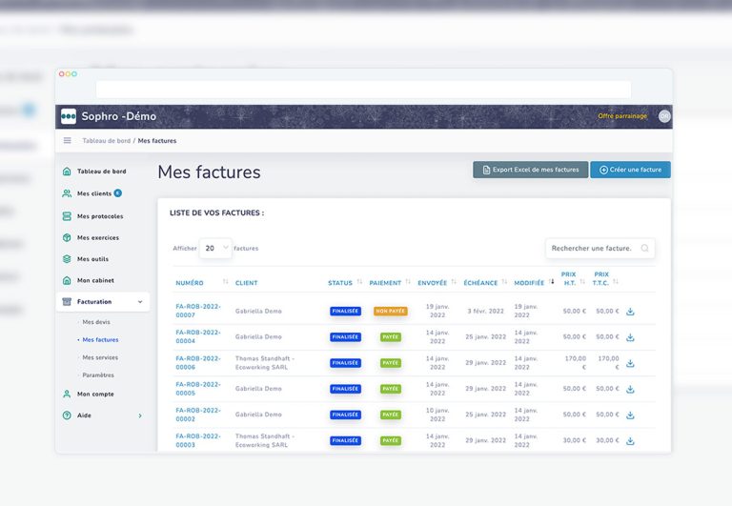
Task: Select Mes devis submenu item
Action: [x=95, y=322]
